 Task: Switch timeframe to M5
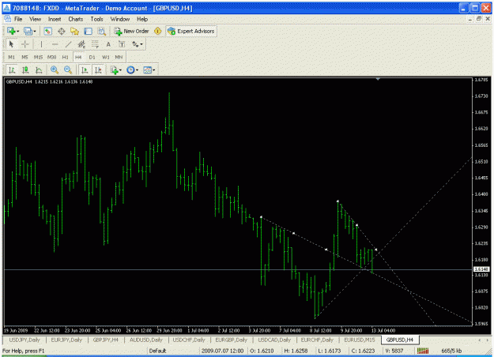(25, 57)
